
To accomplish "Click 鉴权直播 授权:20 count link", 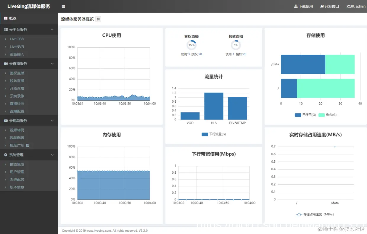I will 197,54.
